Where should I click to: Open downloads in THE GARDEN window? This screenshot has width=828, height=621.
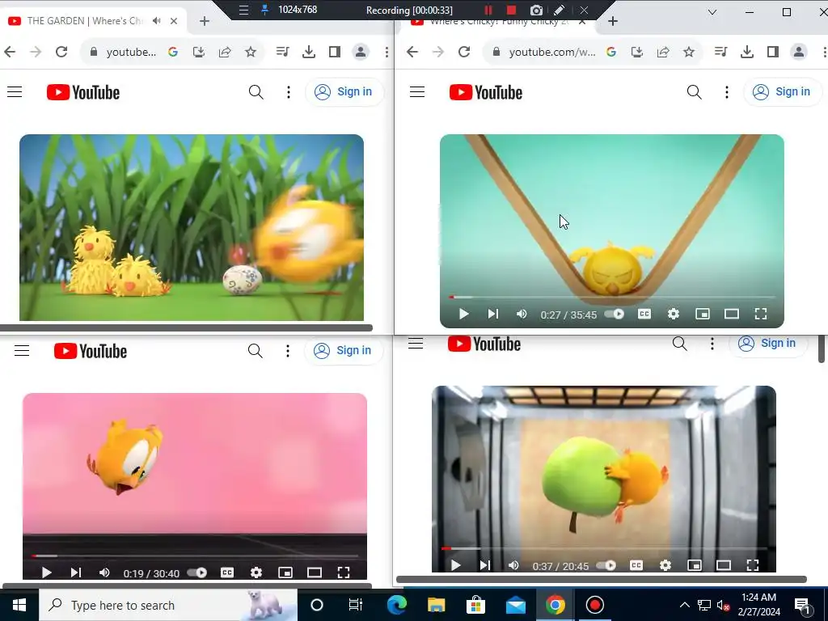click(309, 52)
